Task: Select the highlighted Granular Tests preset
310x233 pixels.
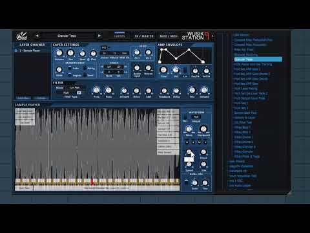Action: click(258, 60)
